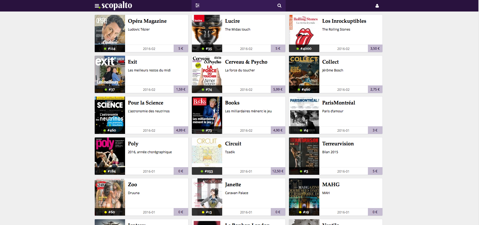This screenshot has width=479, height=225.
Task: Click the 0 € price on MAHG
Action: pos(375,212)
